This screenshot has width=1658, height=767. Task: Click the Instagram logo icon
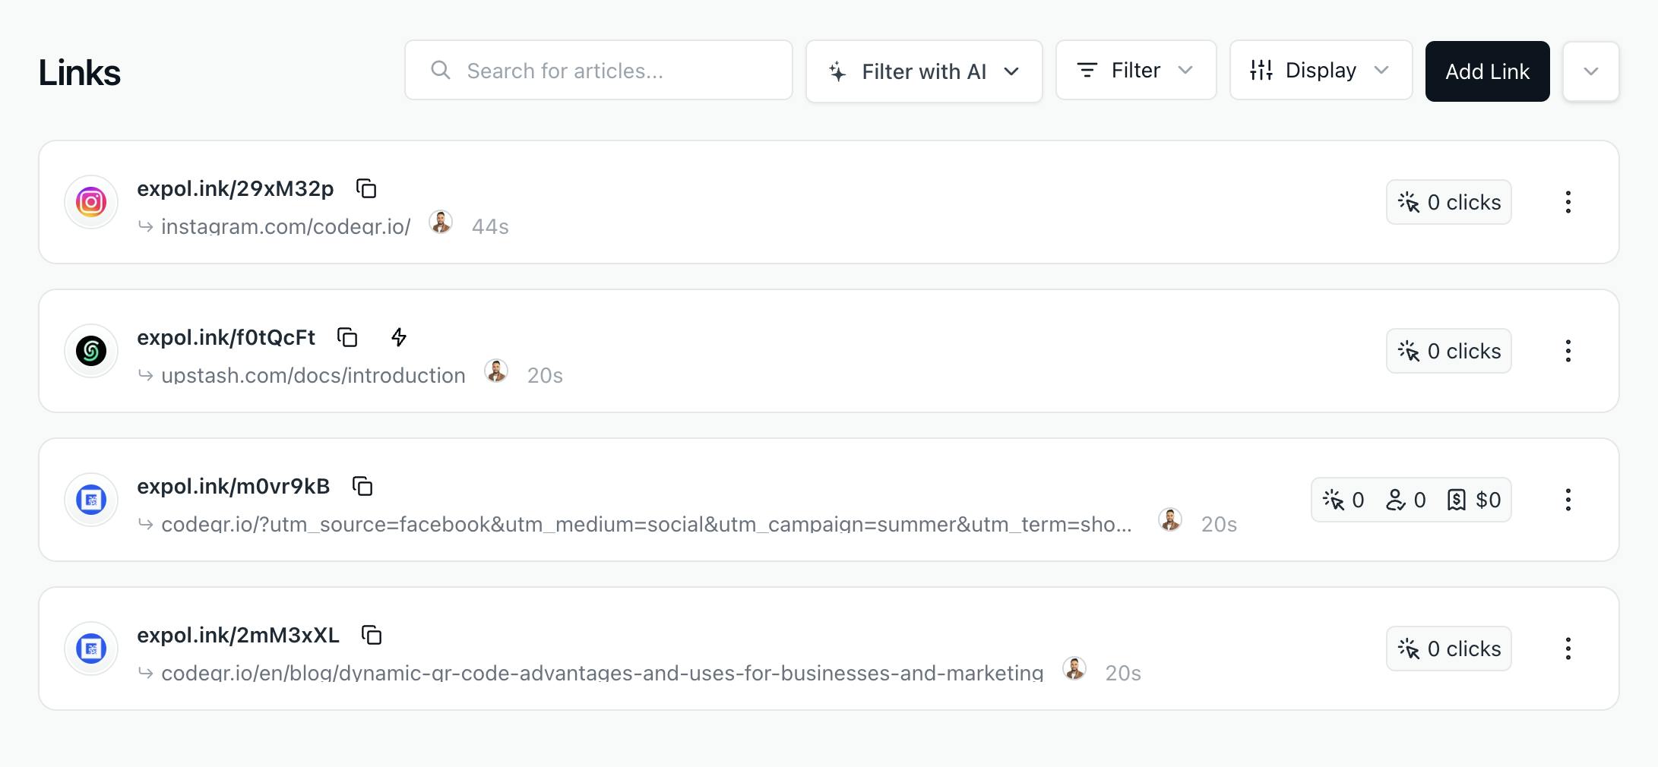(x=91, y=202)
